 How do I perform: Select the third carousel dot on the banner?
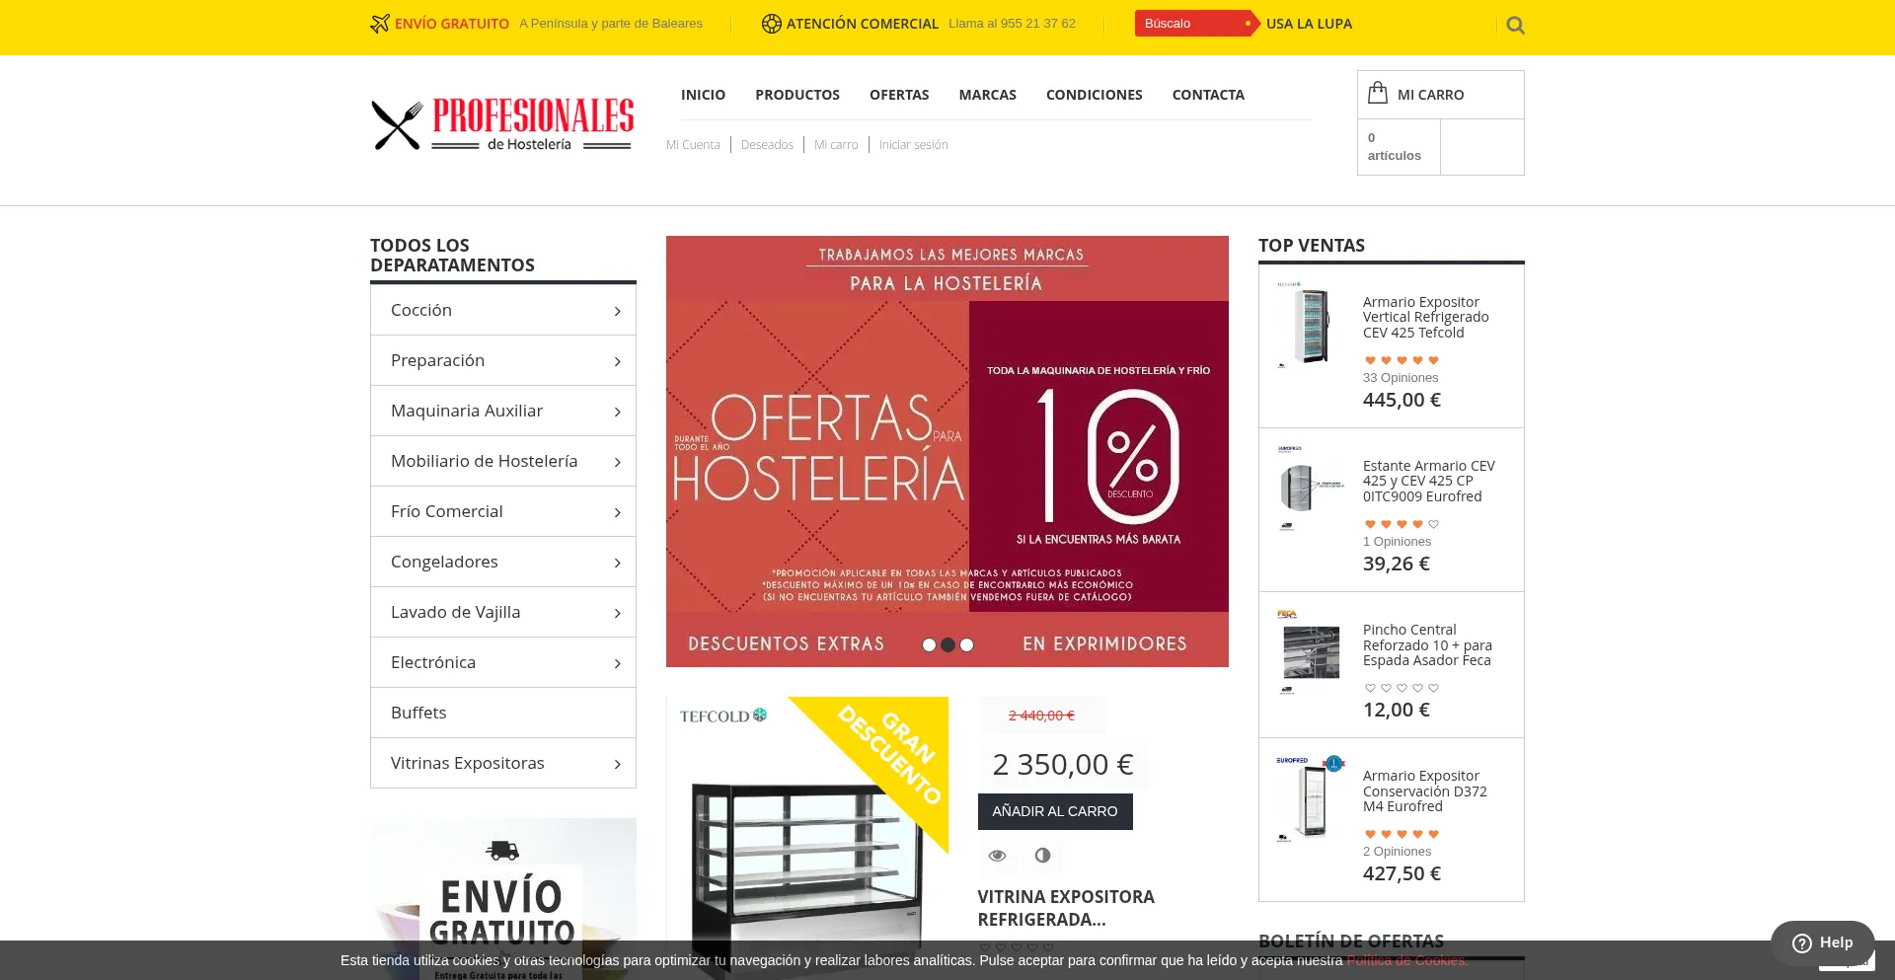pyautogui.click(x=966, y=644)
